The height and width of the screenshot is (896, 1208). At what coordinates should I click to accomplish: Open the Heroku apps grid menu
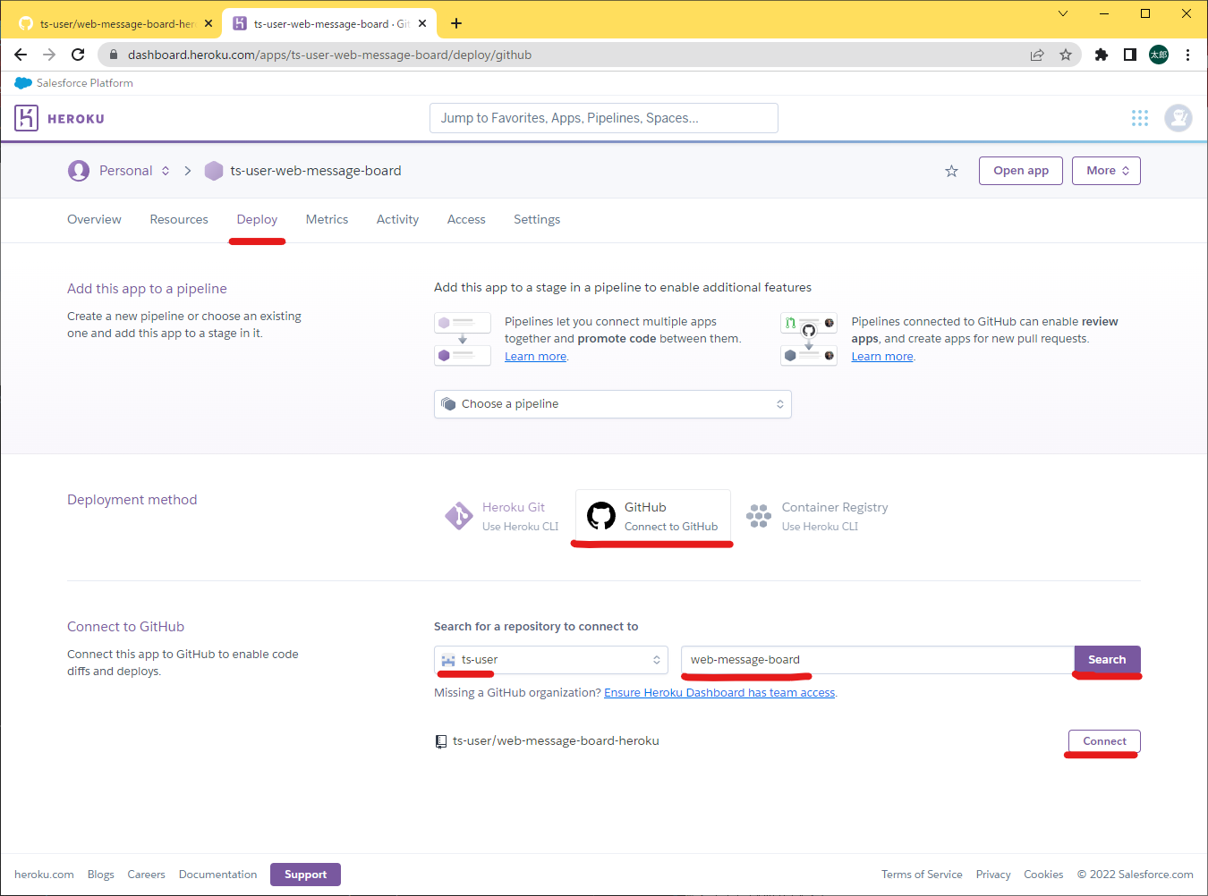pos(1140,118)
